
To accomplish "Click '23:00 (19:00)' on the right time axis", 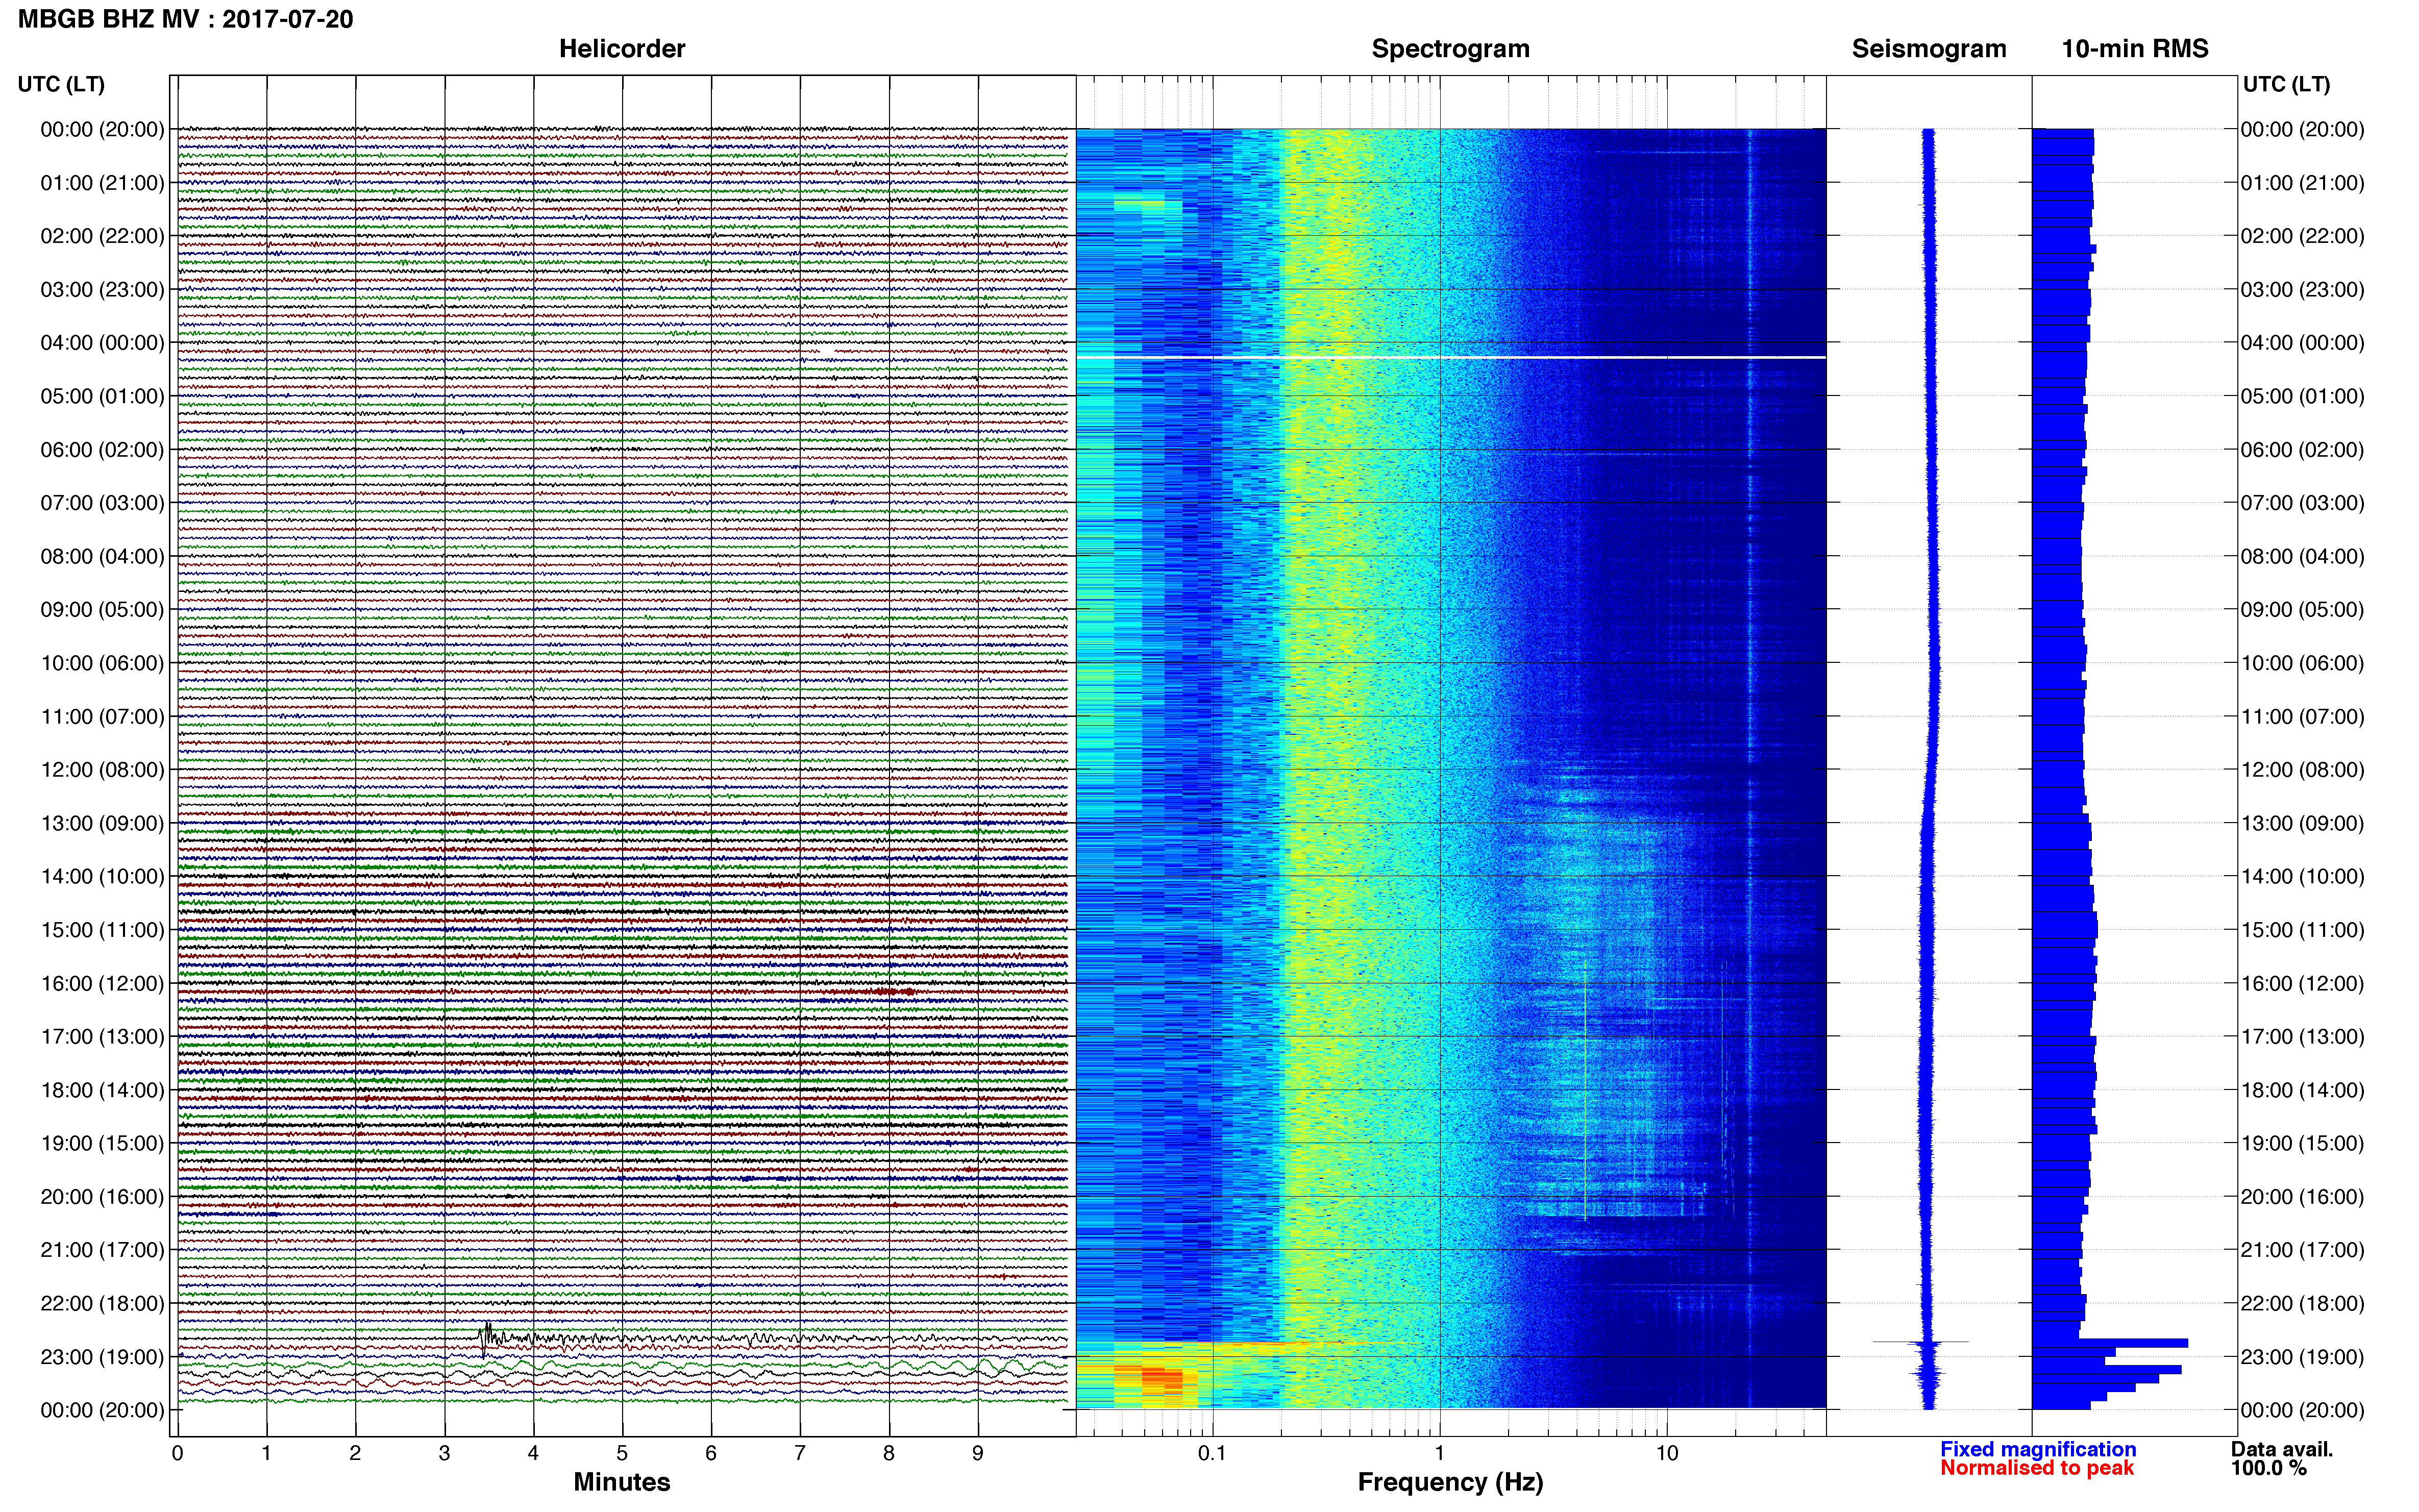I will coord(2302,1357).
